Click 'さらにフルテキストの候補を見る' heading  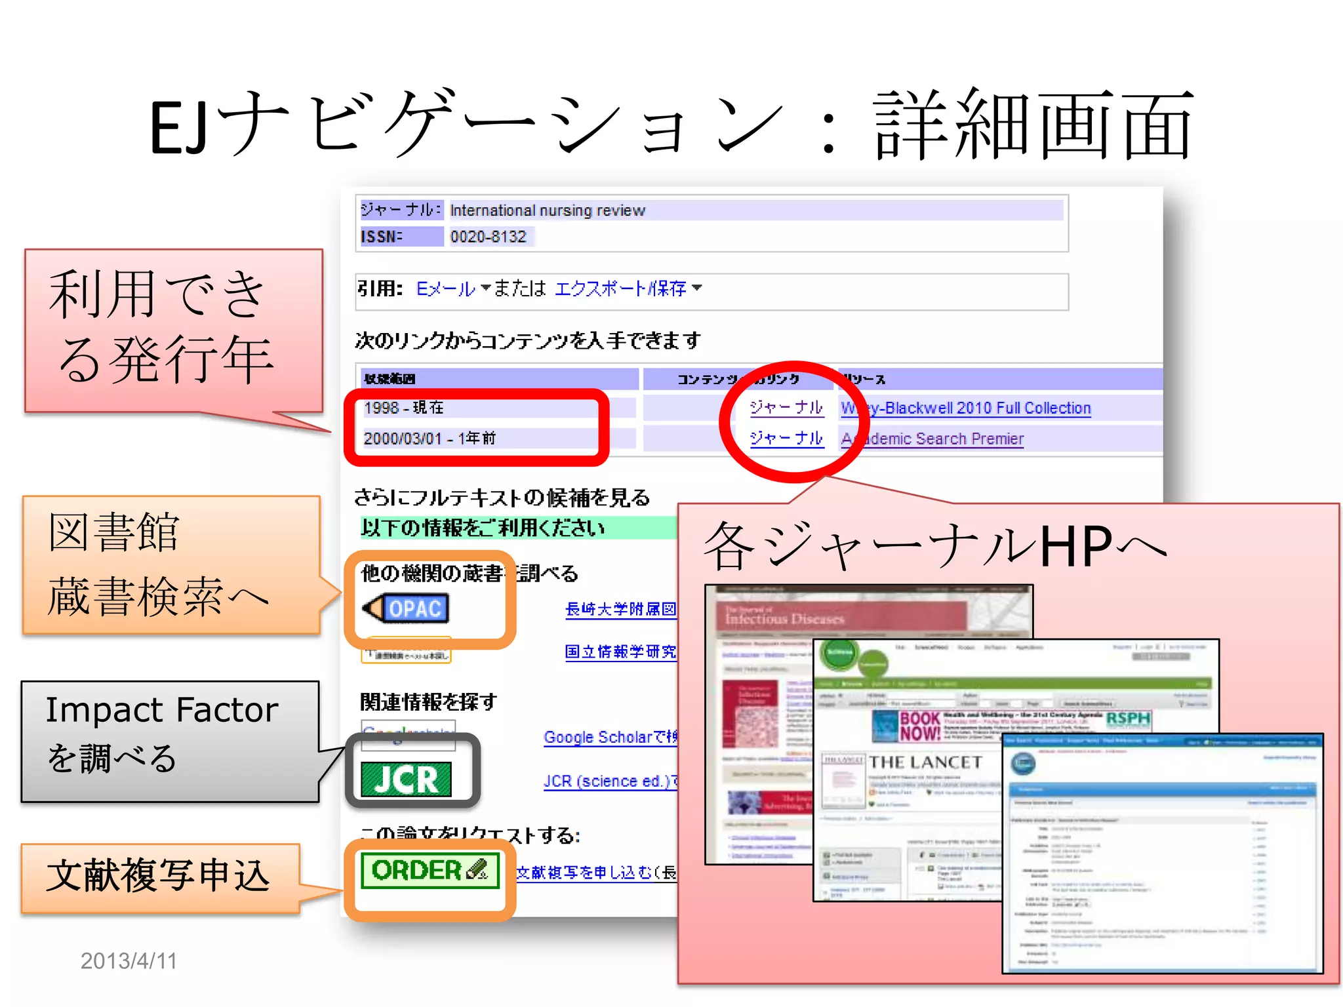pyautogui.click(x=502, y=498)
